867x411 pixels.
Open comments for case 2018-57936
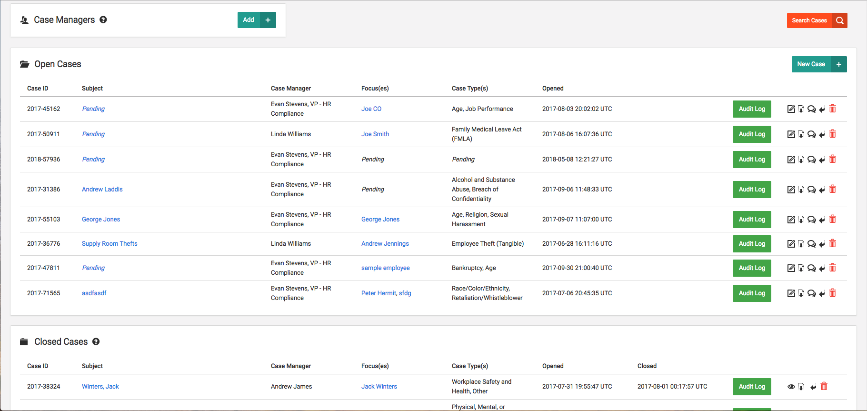coord(811,160)
